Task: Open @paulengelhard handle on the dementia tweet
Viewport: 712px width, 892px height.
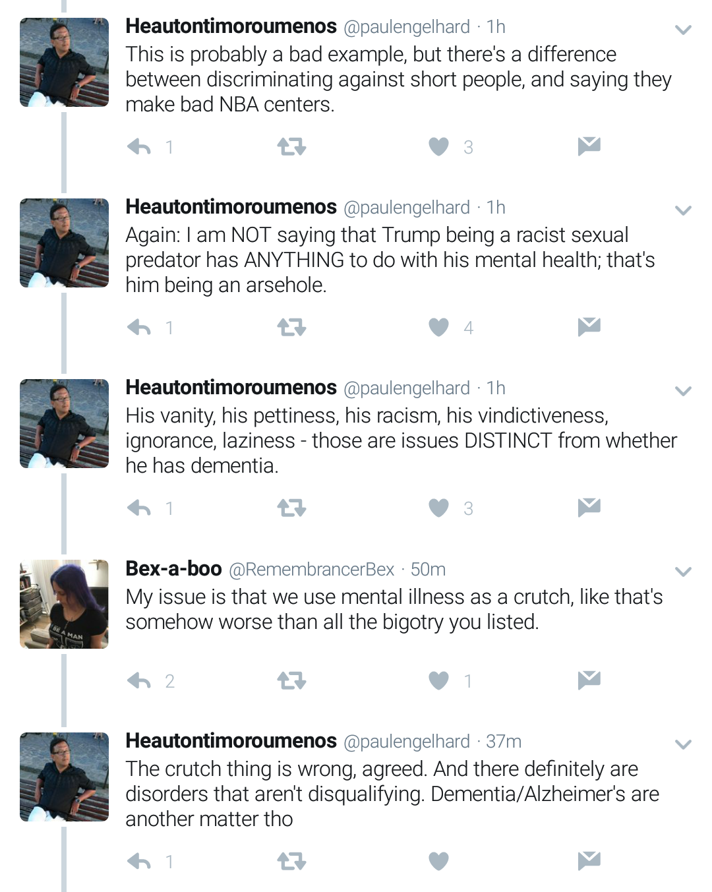Action: [407, 388]
